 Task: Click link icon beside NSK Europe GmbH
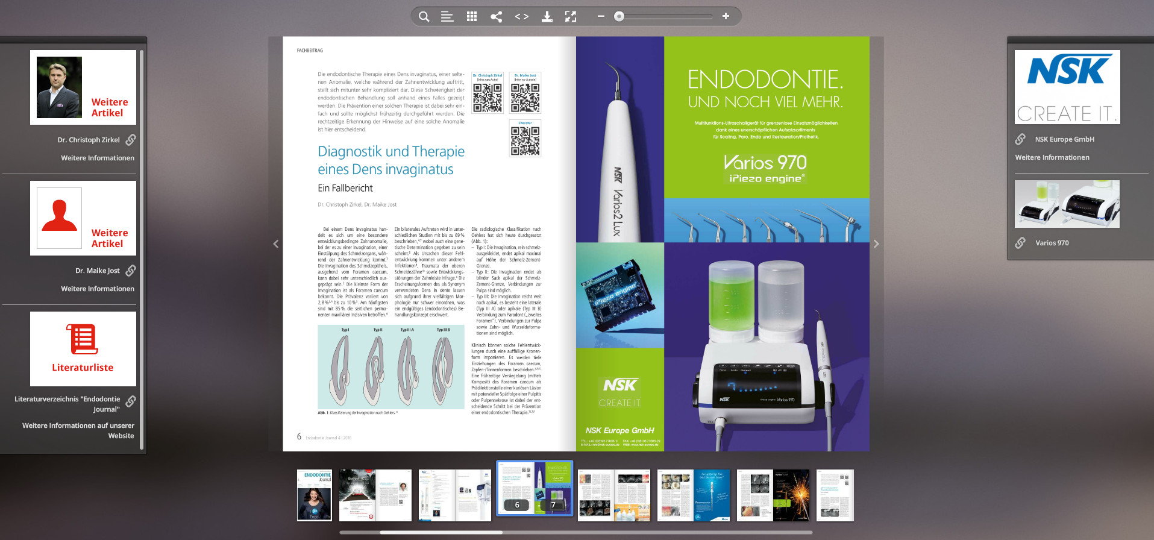click(1020, 139)
